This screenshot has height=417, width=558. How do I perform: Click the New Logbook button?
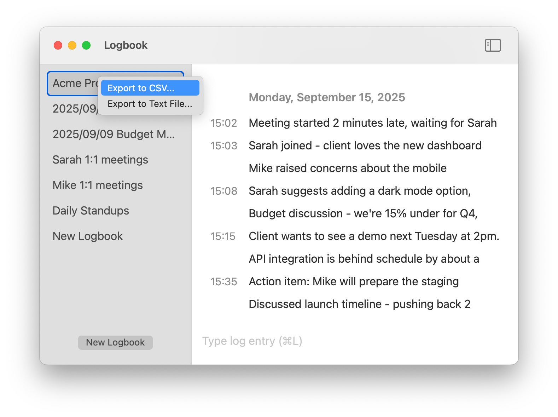[x=115, y=342]
